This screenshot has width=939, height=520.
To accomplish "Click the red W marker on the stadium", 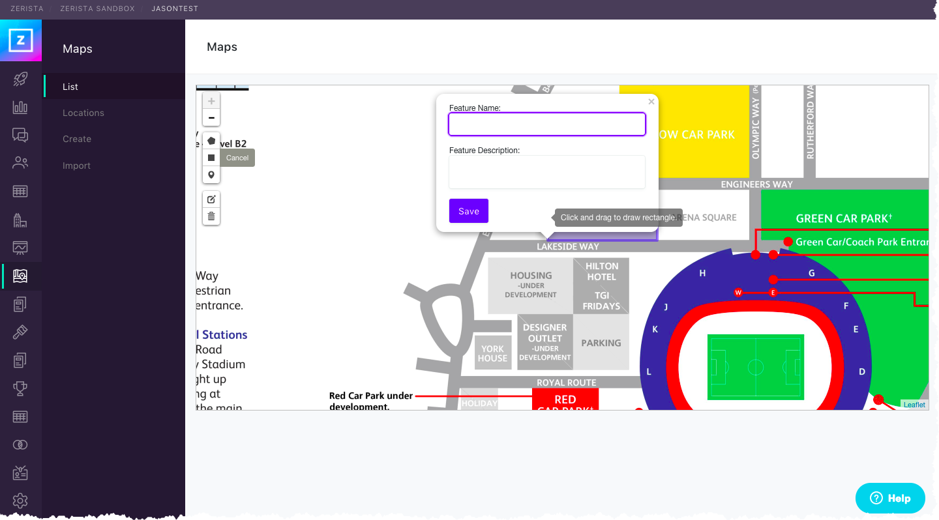I will point(738,293).
